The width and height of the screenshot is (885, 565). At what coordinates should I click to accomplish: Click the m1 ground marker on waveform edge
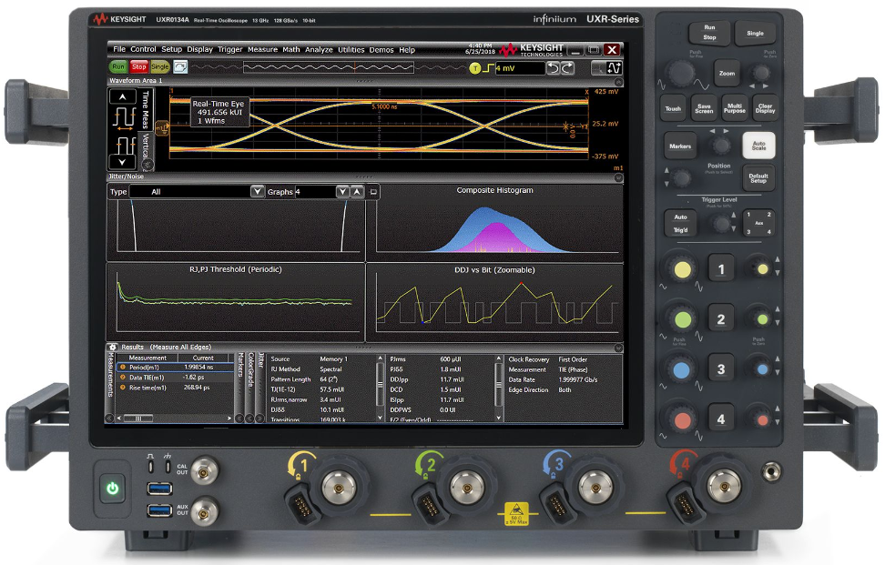(x=163, y=128)
